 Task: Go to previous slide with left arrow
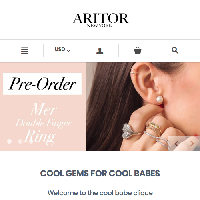pyautogui.click(x=176, y=144)
